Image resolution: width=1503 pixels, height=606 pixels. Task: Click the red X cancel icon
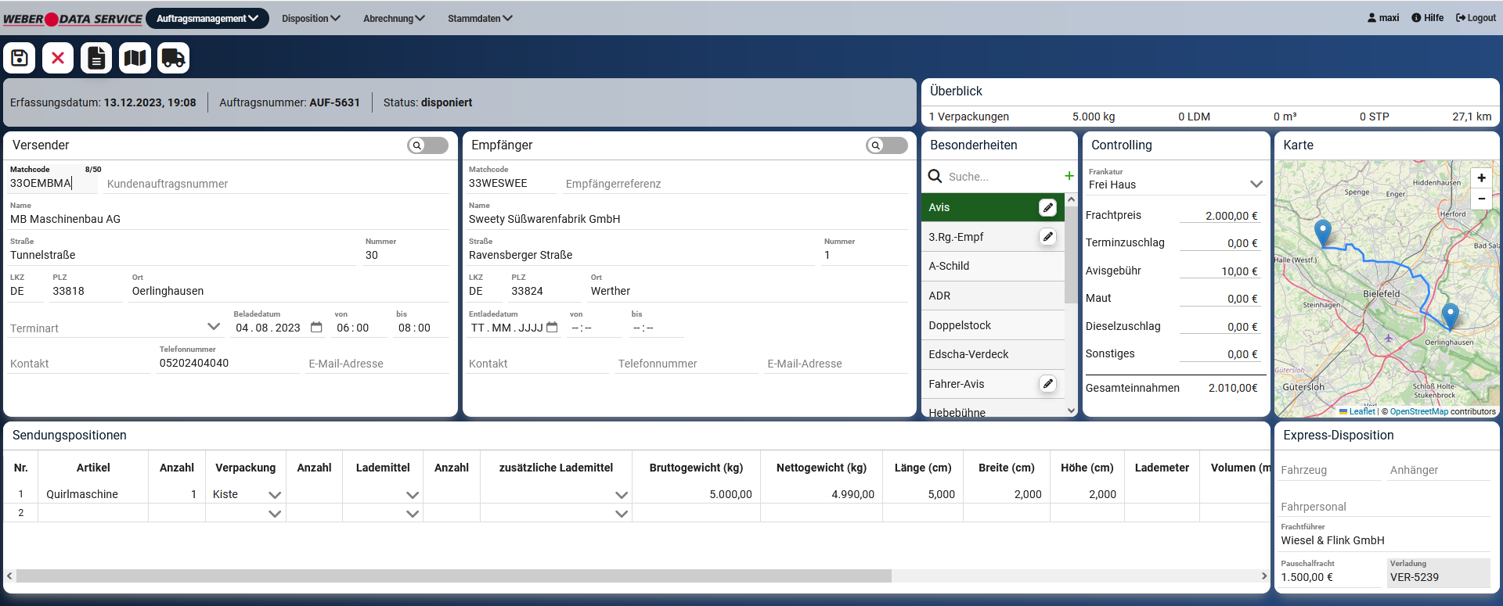point(58,58)
